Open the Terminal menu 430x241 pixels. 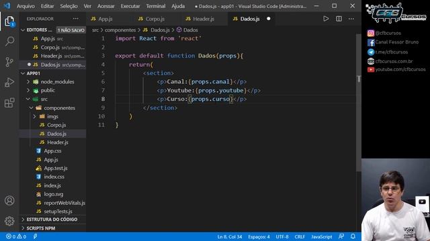click(156, 6)
